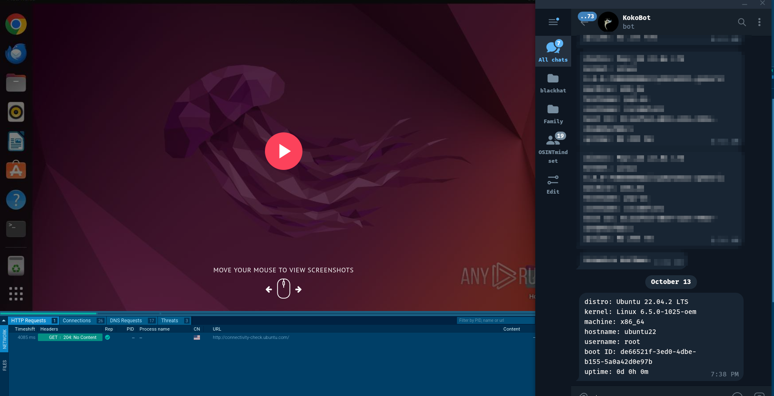Switch to the DNS Requests tab

coord(126,321)
